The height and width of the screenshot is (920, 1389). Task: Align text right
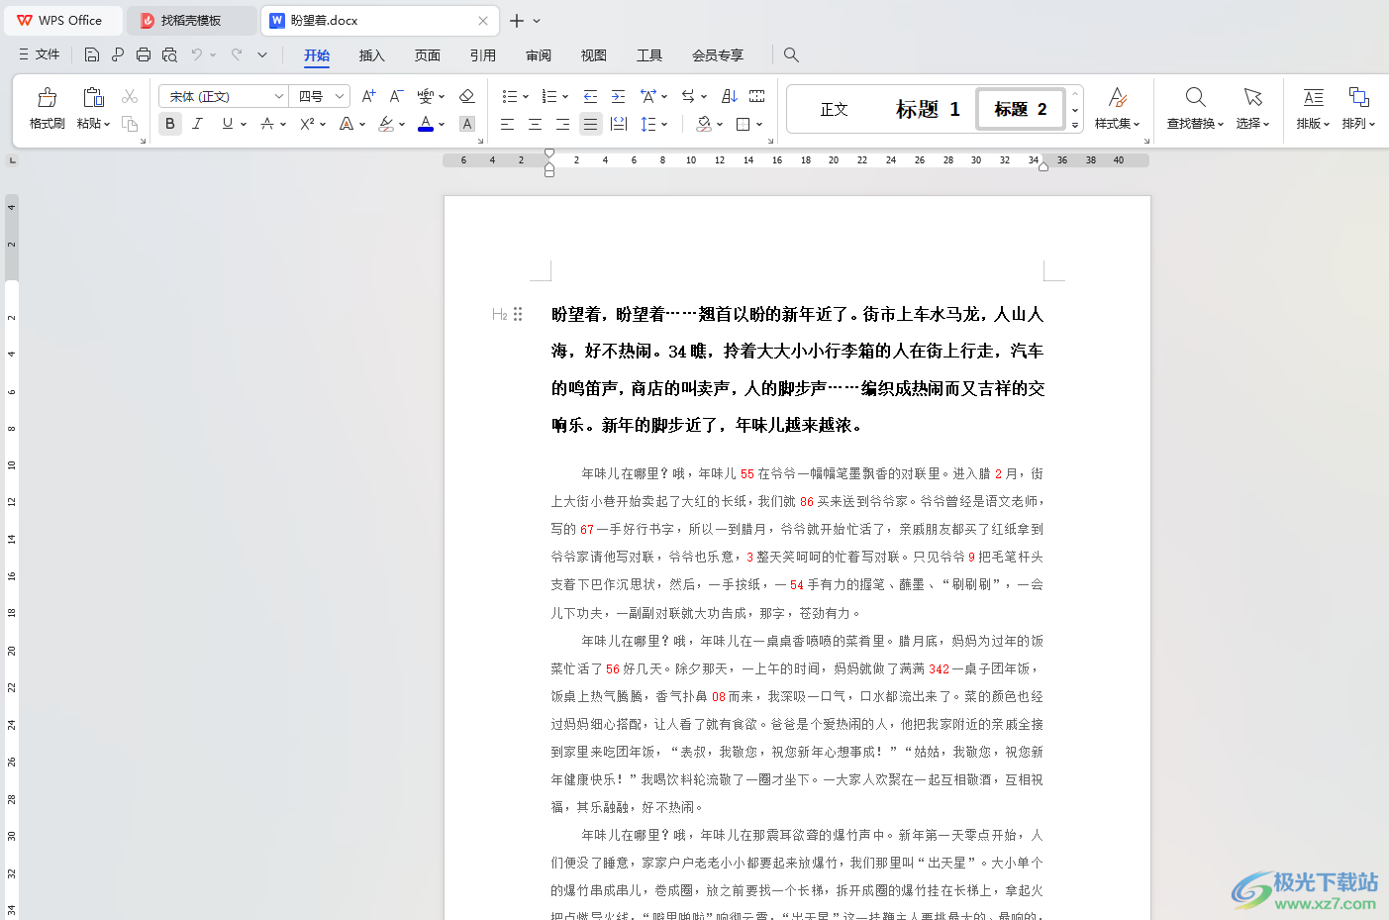pyautogui.click(x=562, y=124)
